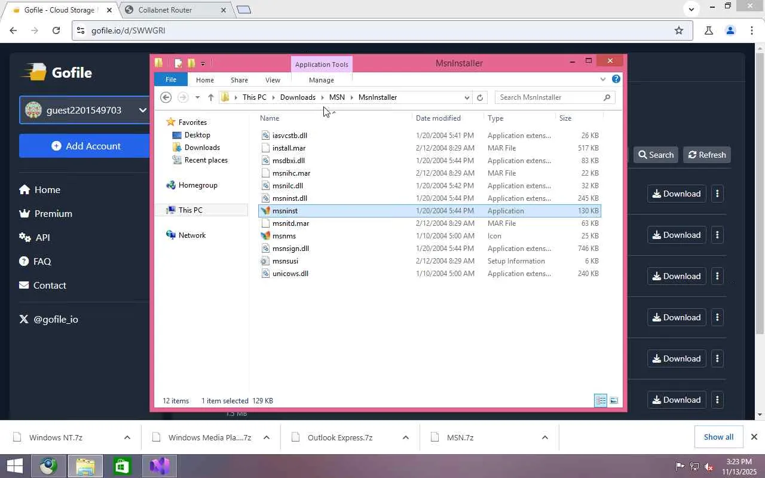Click the MSN breadcrumb in address bar
The width and height of the screenshot is (765, 478).
337,97
